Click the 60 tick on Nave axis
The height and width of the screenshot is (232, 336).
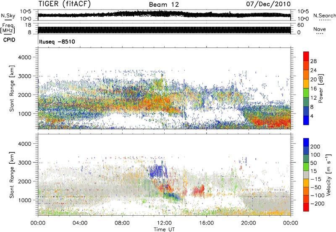[300, 25]
